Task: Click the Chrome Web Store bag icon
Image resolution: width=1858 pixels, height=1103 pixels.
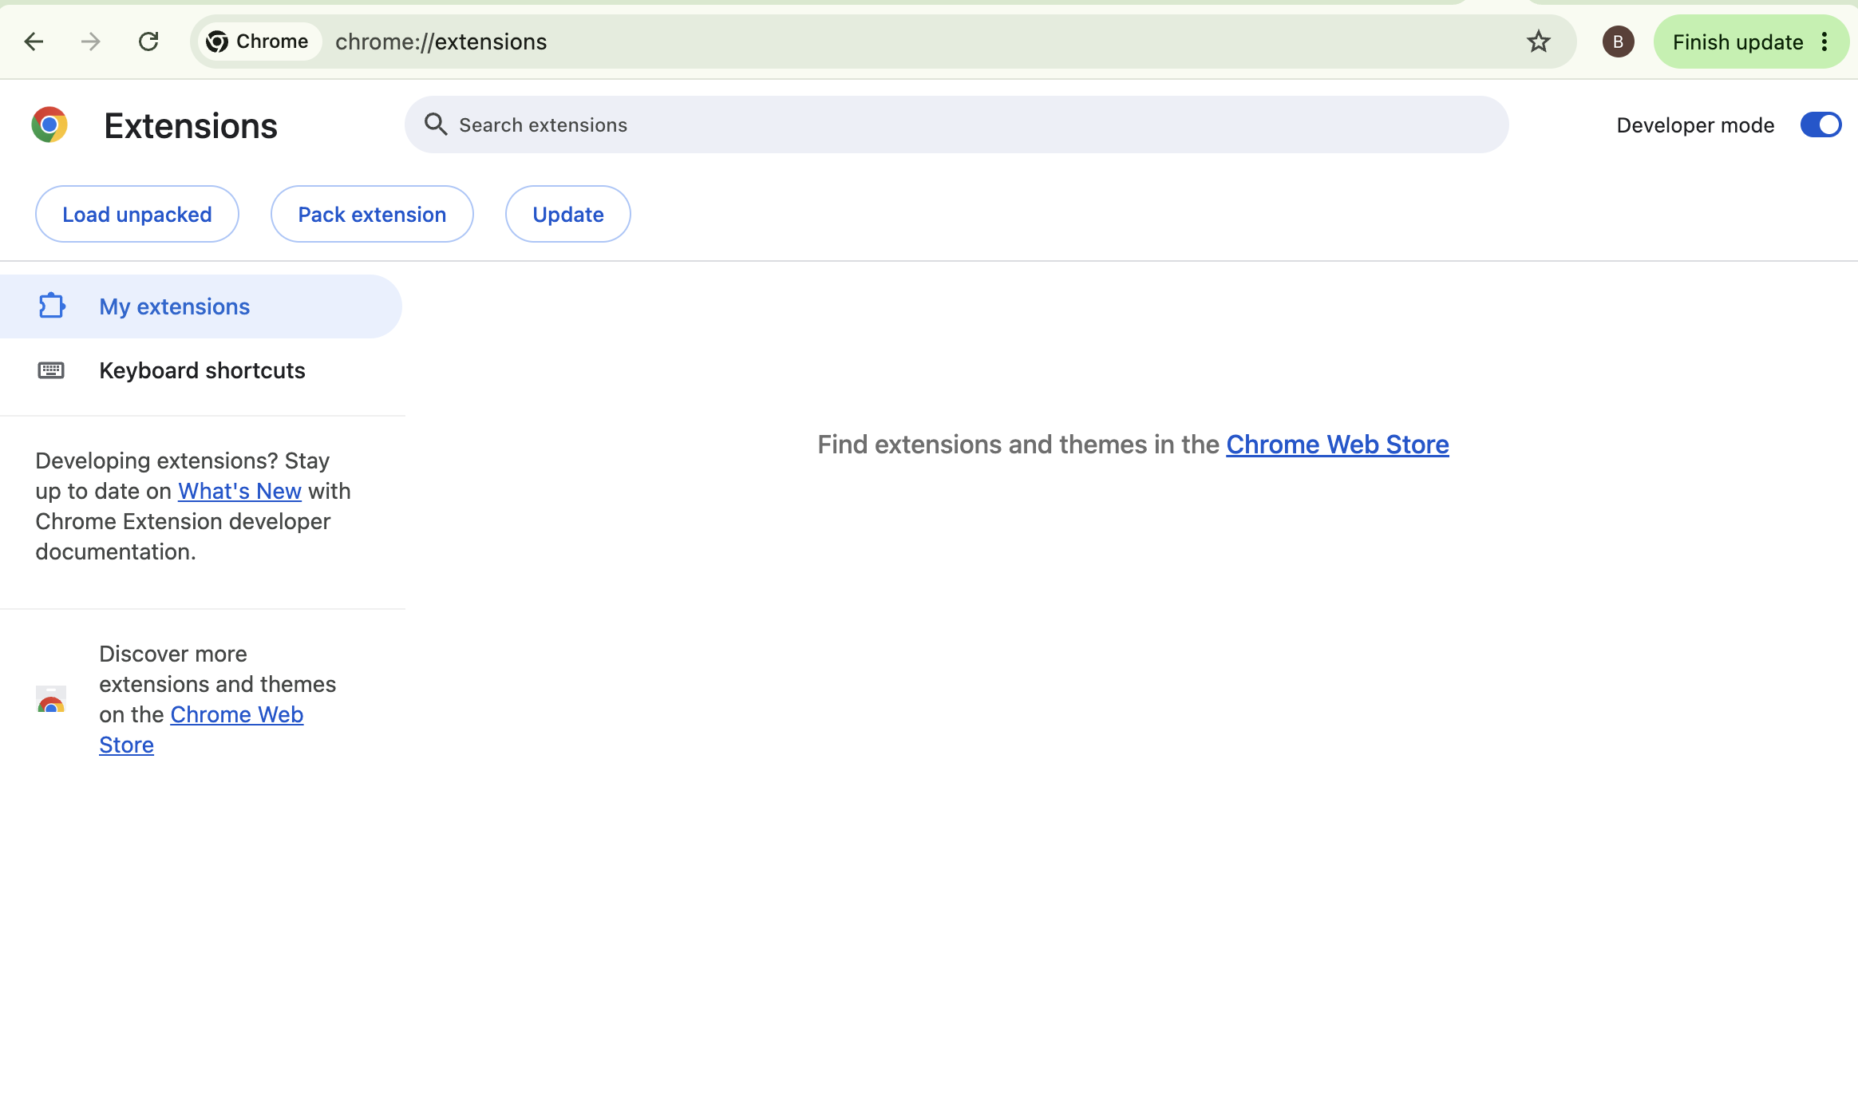Action: (x=51, y=699)
